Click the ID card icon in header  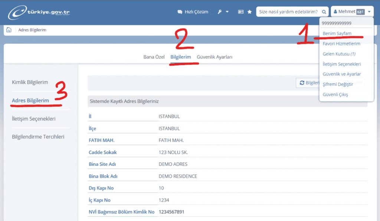pyautogui.click(x=240, y=12)
